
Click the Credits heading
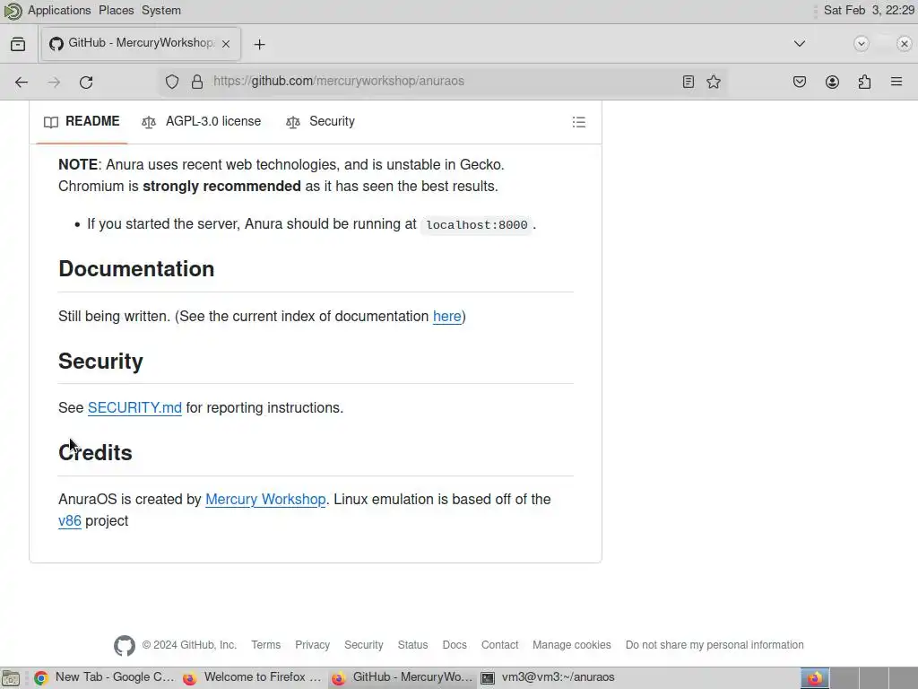click(x=95, y=453)
